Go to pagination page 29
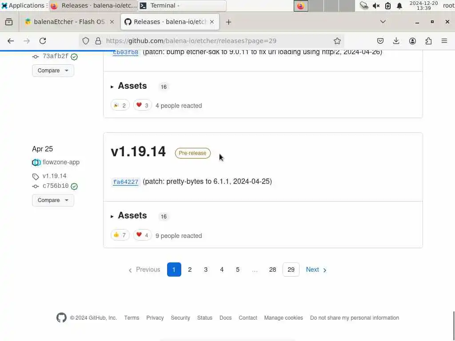 [x=291, y=270]
